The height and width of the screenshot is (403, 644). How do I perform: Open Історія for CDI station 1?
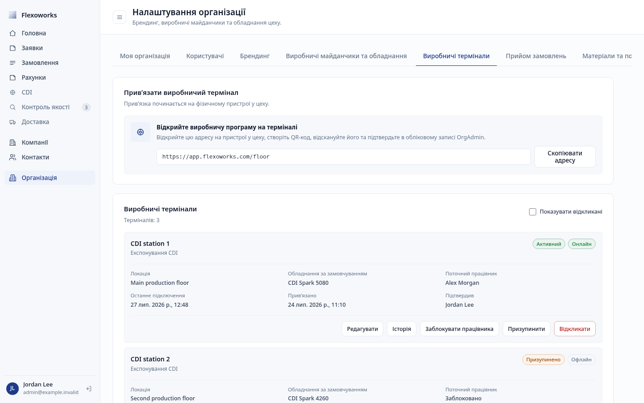402,329
